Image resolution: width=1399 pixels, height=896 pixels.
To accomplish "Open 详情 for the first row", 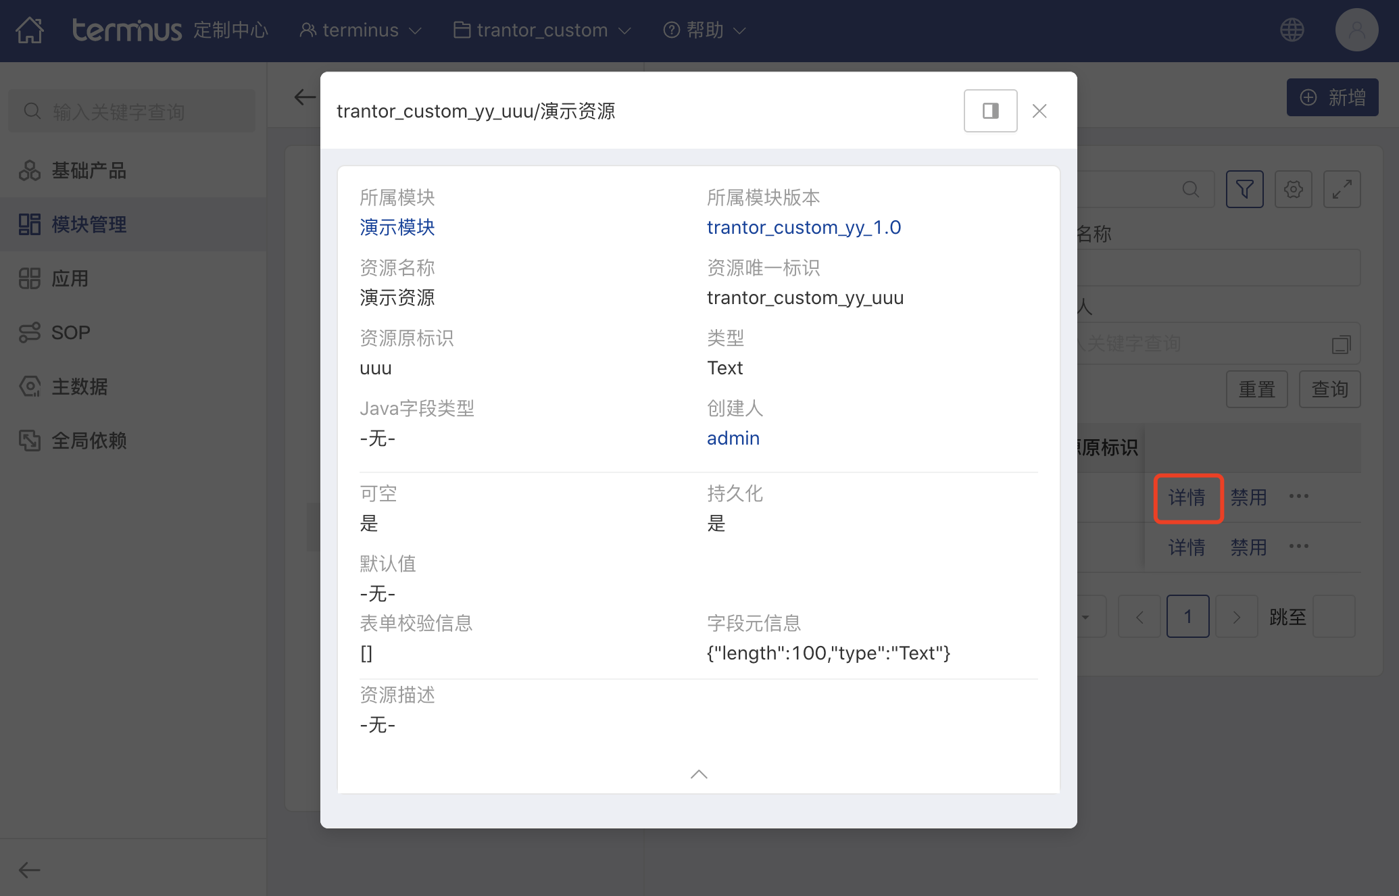I will (1187, 498).
